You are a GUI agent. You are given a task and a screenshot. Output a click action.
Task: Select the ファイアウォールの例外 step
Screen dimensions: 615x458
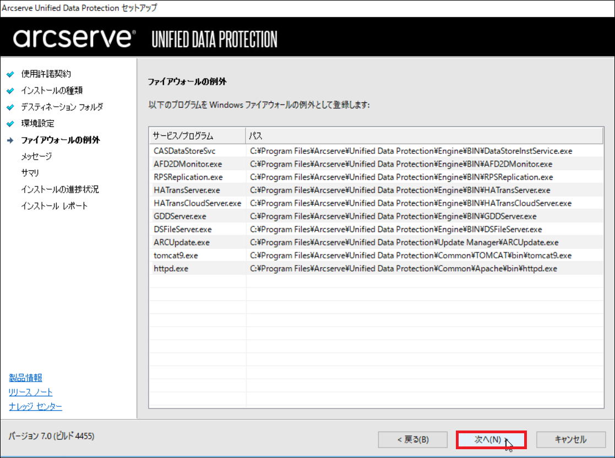coord(61,140)
